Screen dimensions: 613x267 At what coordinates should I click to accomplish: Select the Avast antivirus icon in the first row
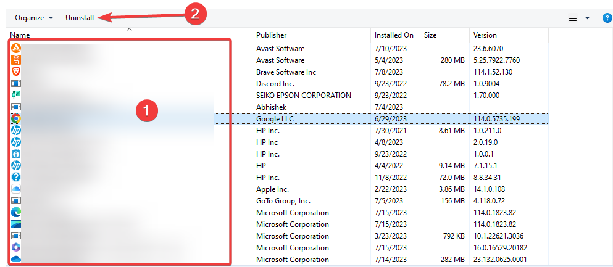16,48
